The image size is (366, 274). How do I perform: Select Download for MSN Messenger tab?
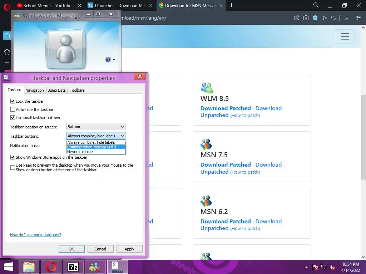(x=191, y=5)
